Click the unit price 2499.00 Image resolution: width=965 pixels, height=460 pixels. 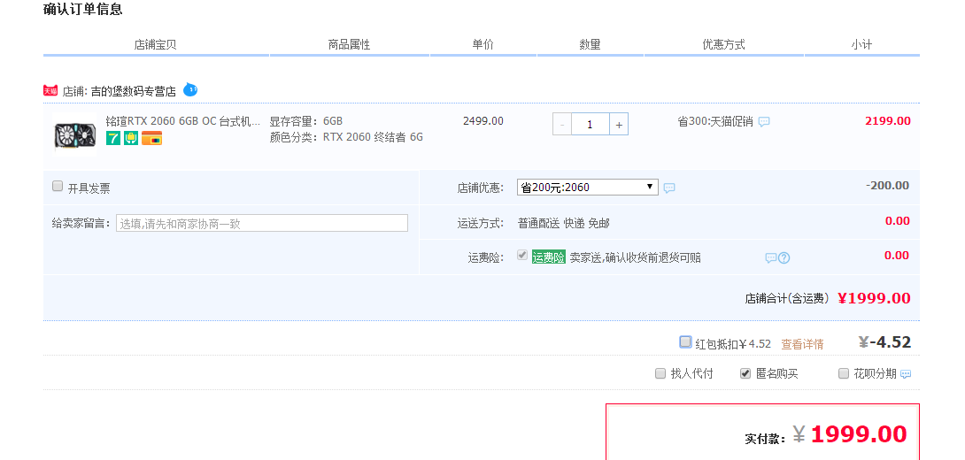pos(483,121)
